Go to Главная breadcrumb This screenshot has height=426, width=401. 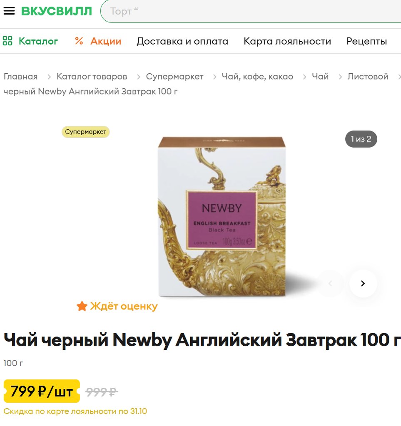(x=21, y=77)
